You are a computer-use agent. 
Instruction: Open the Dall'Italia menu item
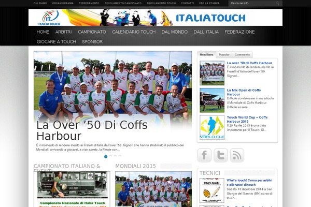[x=206, y=32]
